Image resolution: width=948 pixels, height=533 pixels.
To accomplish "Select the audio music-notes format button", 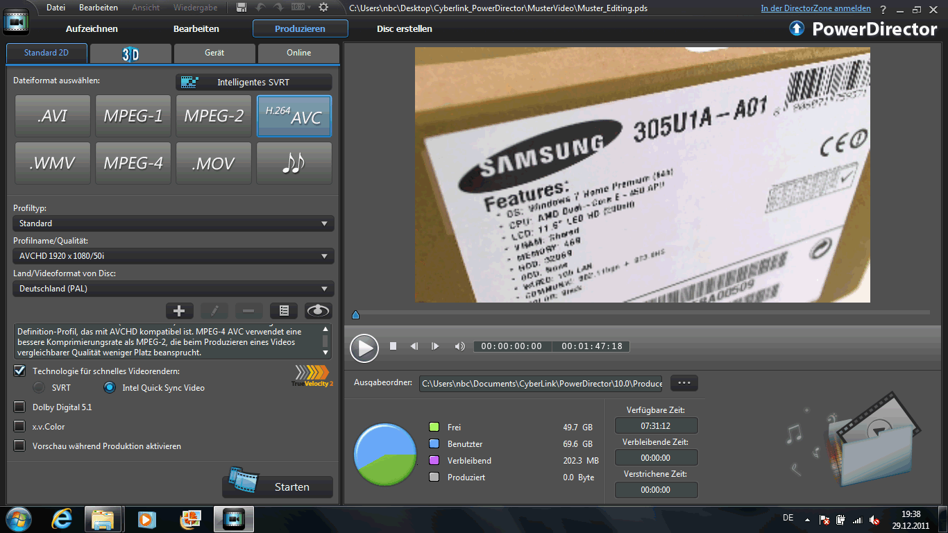I will tap(294, 164).
